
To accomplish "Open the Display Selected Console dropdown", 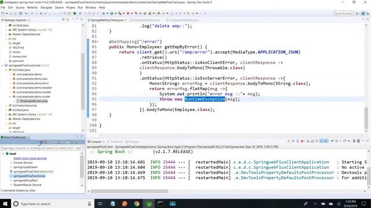I will click(340, 141).
